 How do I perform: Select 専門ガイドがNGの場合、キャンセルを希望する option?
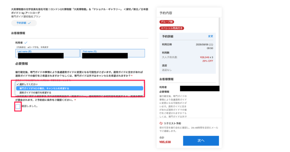pyautogui.click(x=80, y=88)
